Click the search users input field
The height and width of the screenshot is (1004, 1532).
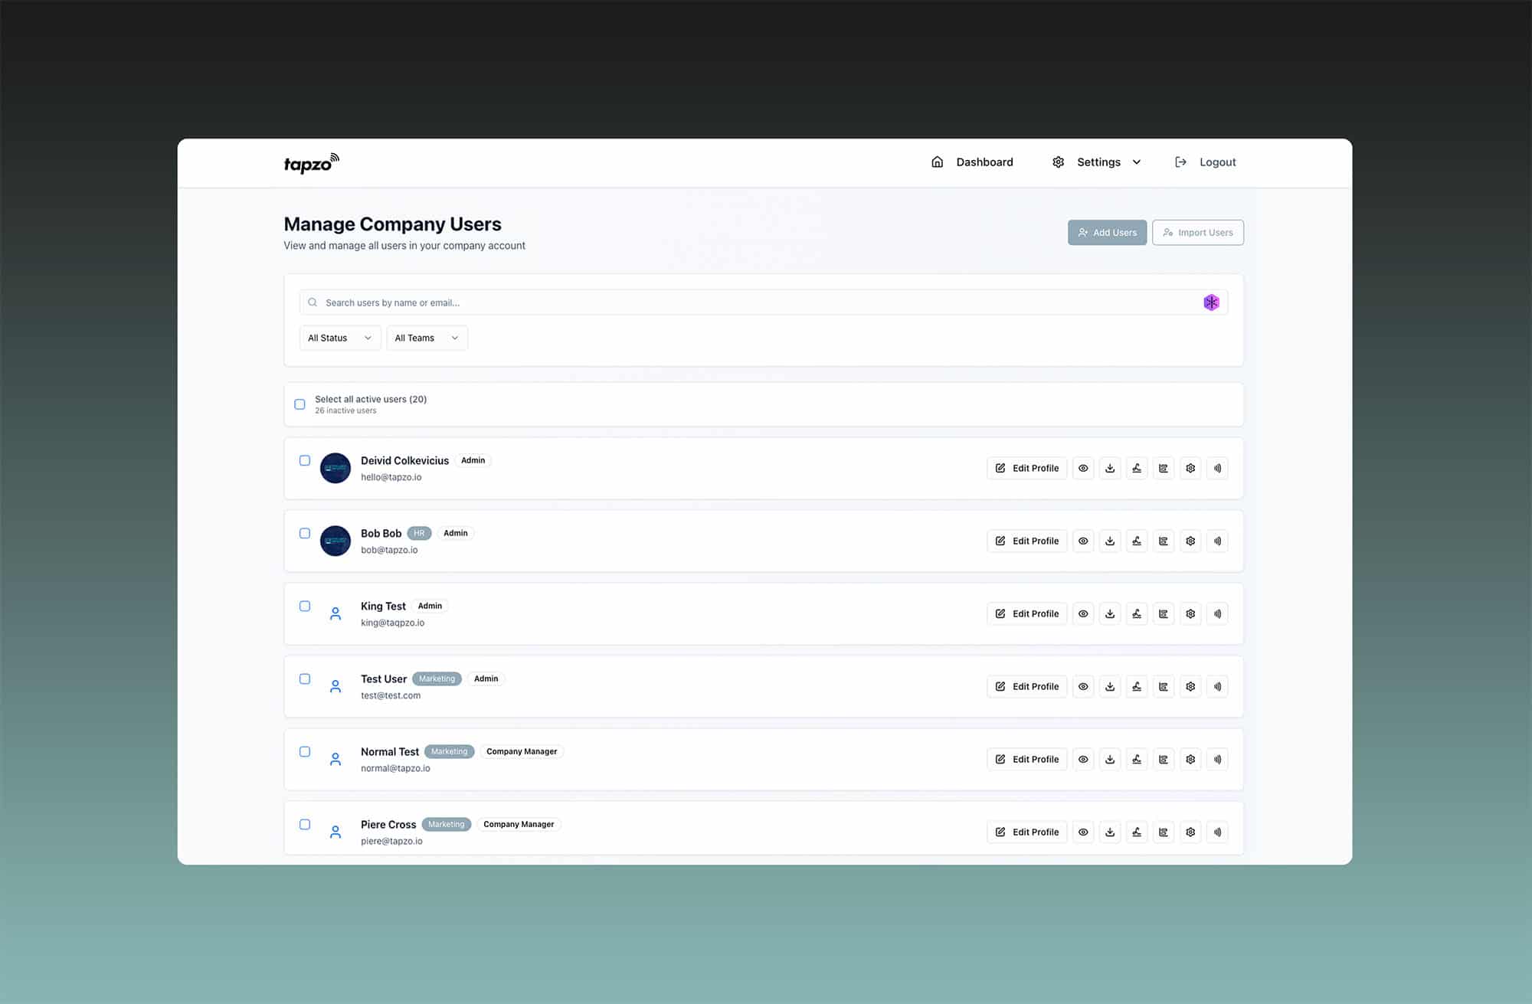click(x=689, y=302)
